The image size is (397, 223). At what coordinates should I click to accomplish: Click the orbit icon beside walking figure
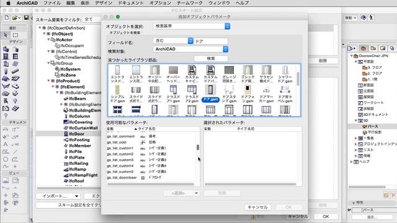(x=364, y=18)
